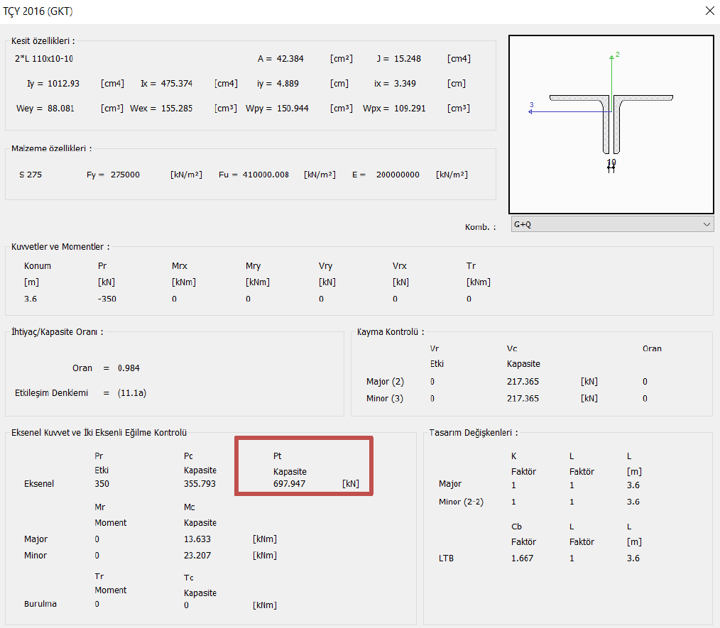
Task: Click the Tasarım Değişkenleri heading
Action: 474,433
